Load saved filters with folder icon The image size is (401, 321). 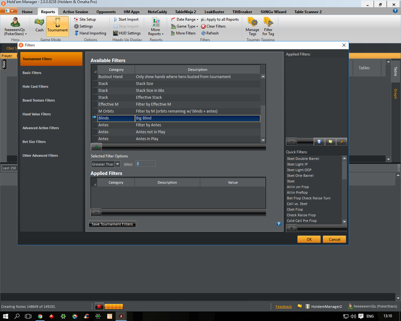pyautogui.click(x=330, y=142)
